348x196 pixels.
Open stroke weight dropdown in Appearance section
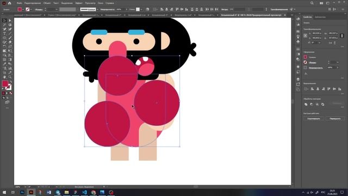pyautogui.click(x=338, y=63)
